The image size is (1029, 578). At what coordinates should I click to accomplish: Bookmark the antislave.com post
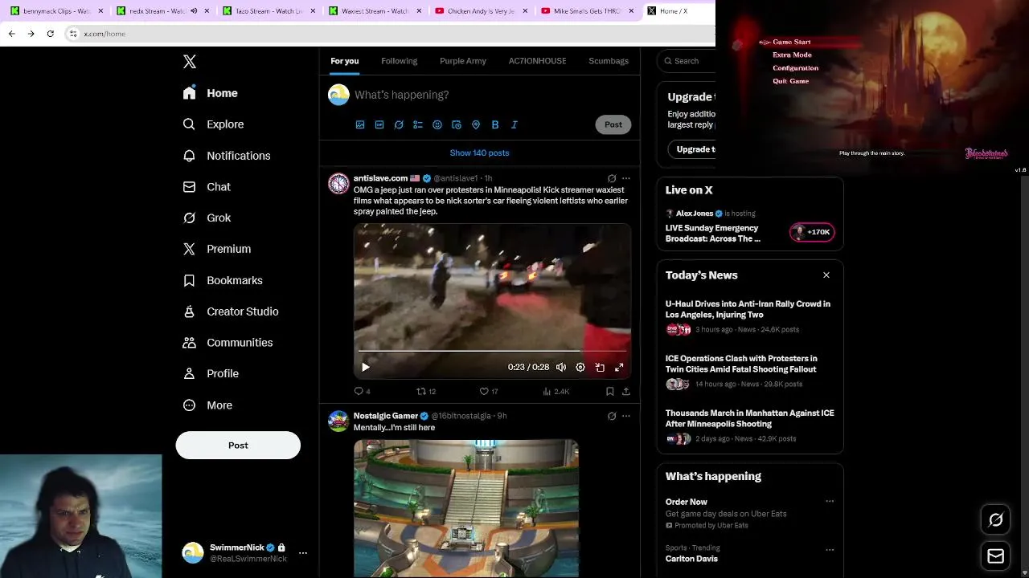[609, 391]
